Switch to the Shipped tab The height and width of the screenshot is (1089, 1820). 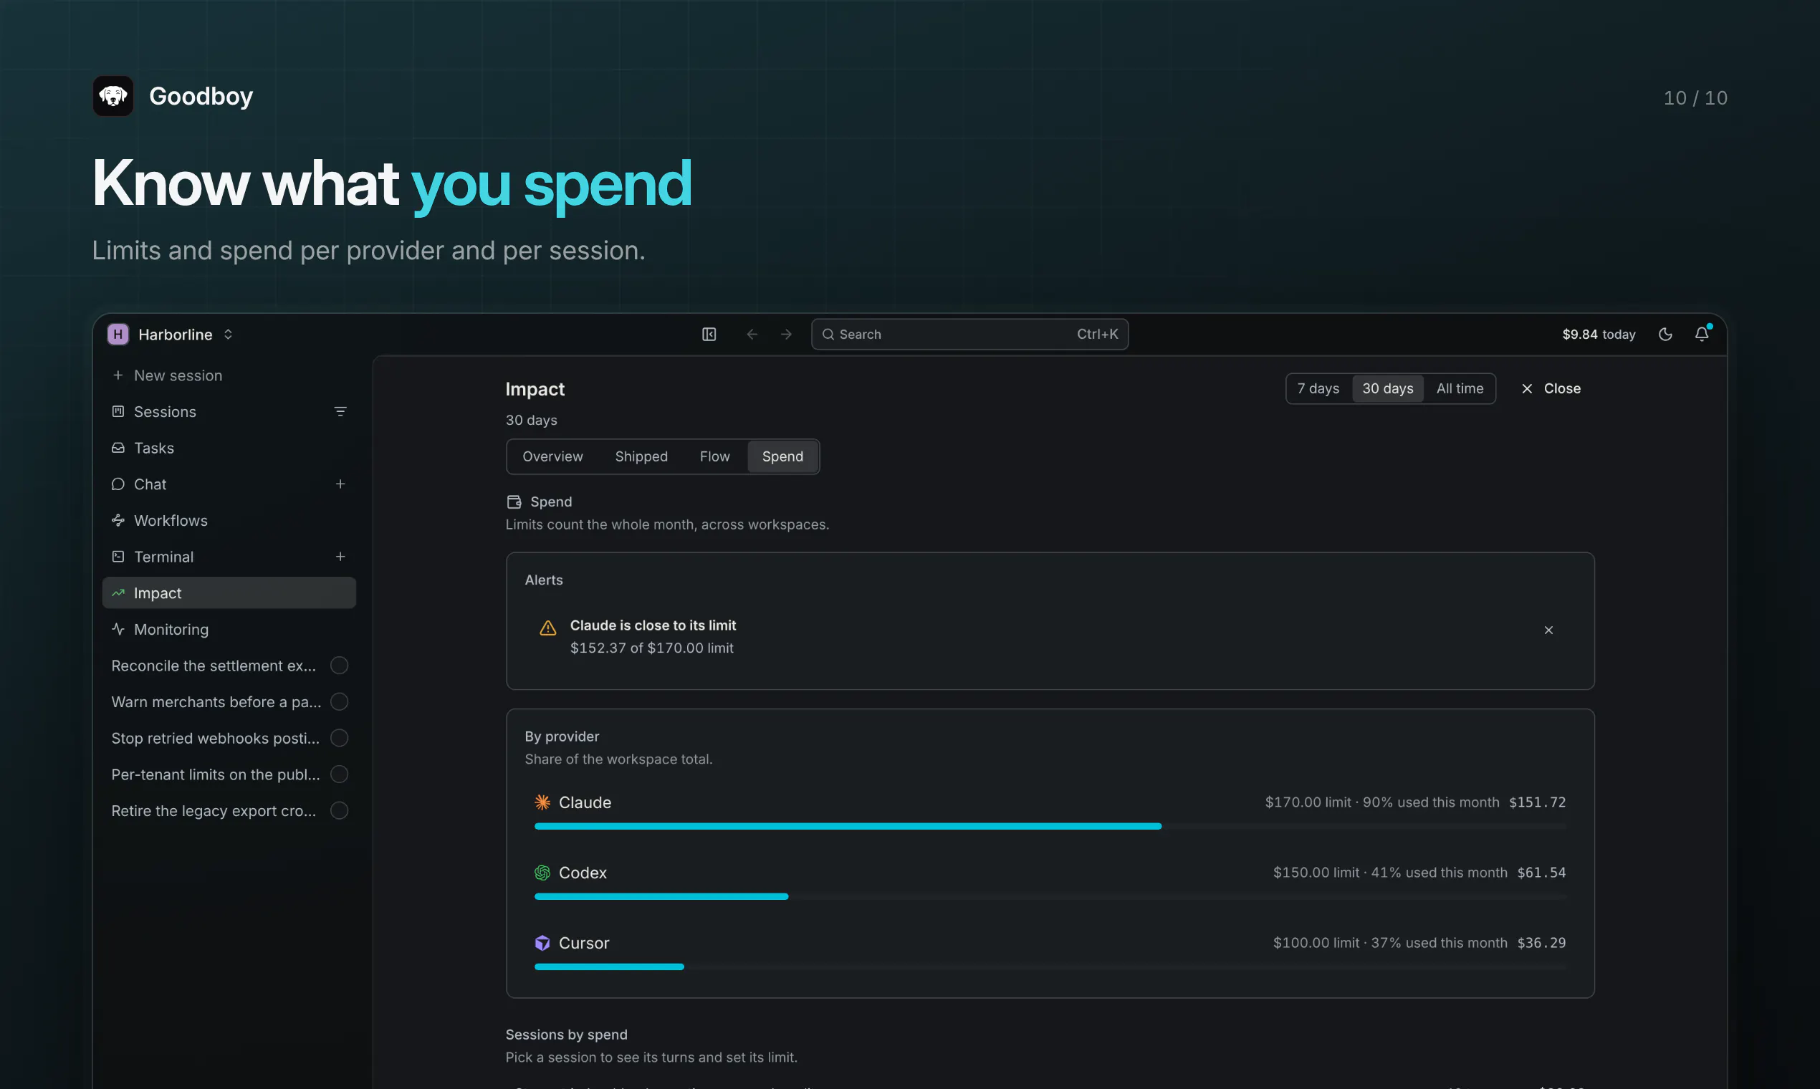(641, 456)
